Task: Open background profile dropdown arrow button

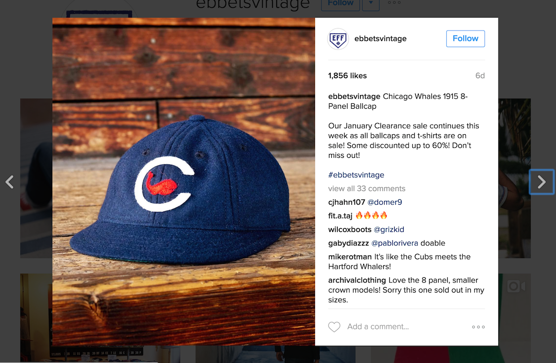Action: (370, 4)
